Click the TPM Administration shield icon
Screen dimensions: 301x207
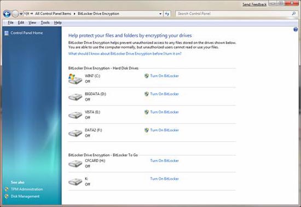tap(7, 189)
